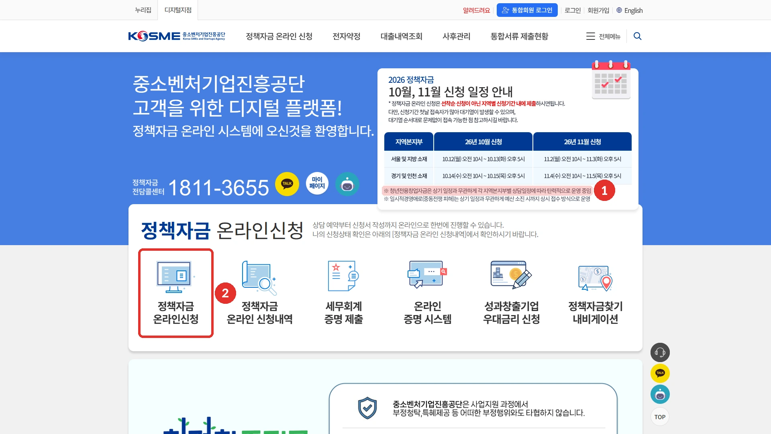This screenshot has height=434, width=771.
Task: Open the 전체메뉴 hamburger menu
Action: [603, 36]
